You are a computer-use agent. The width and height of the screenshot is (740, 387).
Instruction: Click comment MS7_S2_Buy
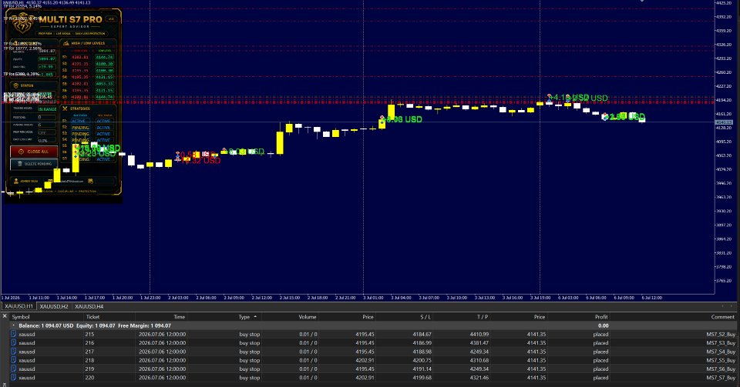click(721, 334)
